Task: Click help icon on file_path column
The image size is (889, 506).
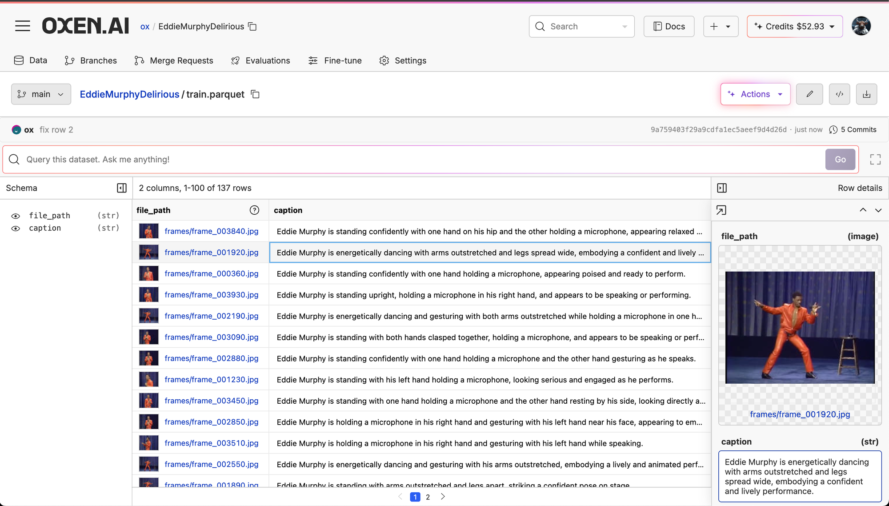Action: pyautogui.click(x=254, y=210)
